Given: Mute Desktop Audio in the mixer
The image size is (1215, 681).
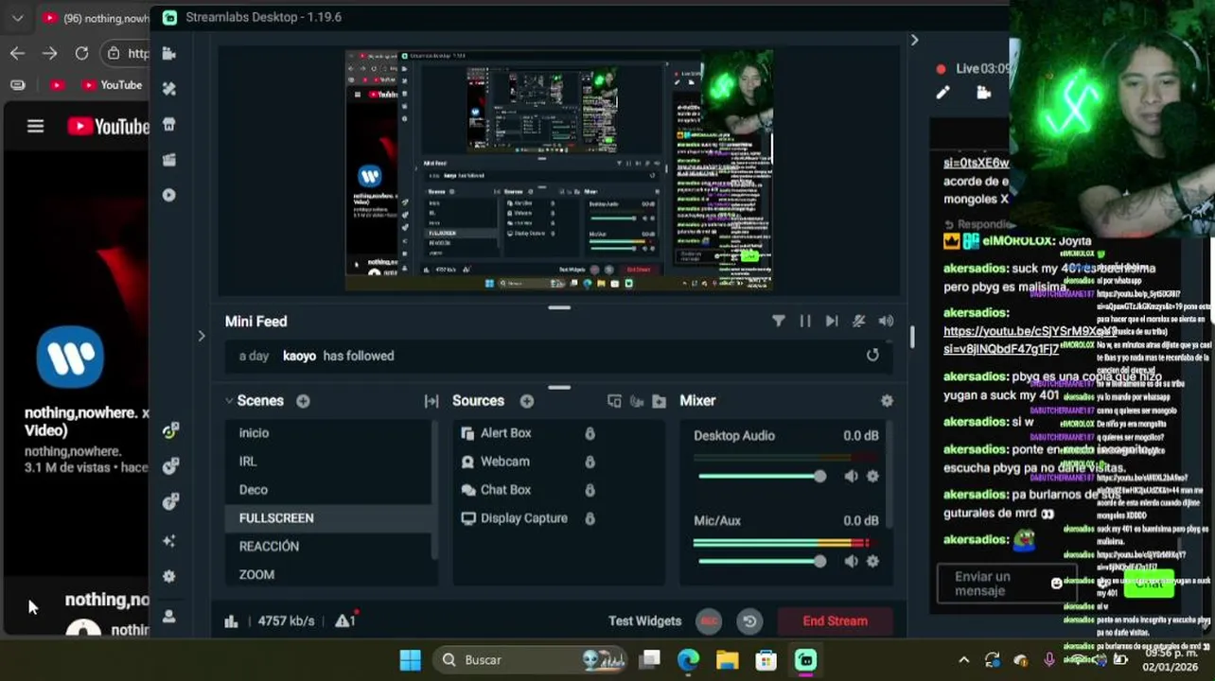Looking at the screenshot, I should click(x=851, y=476).
